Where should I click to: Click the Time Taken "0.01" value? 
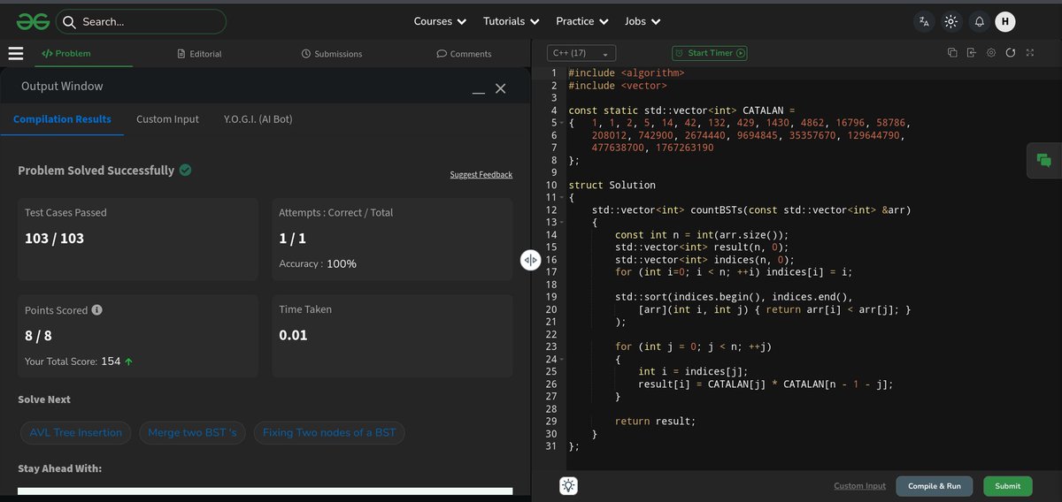tap(293, 335)
